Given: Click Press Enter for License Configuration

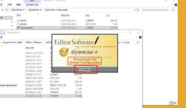Looking at the screenshot, I should (x=85, y=61).
